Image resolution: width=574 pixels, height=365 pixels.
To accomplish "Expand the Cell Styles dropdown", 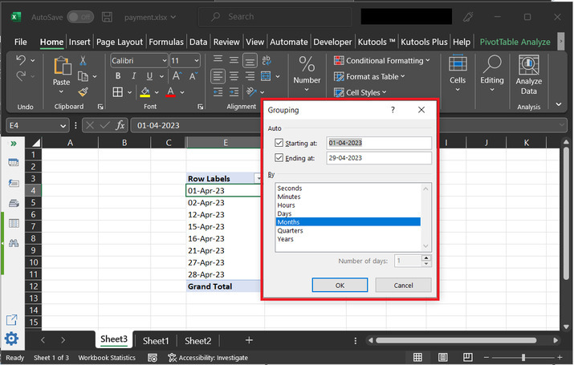I will [384, 92].
